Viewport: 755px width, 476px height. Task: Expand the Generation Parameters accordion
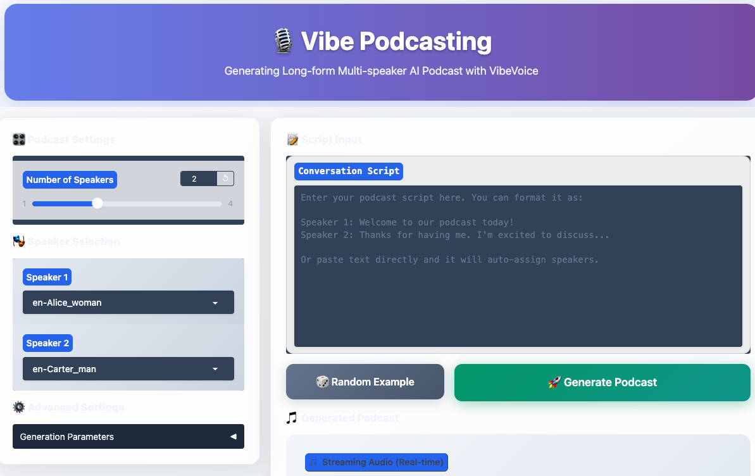click(128, 437)
